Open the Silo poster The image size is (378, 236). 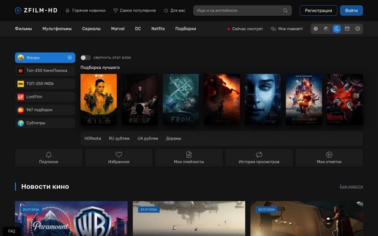click(x=99, y=100)
